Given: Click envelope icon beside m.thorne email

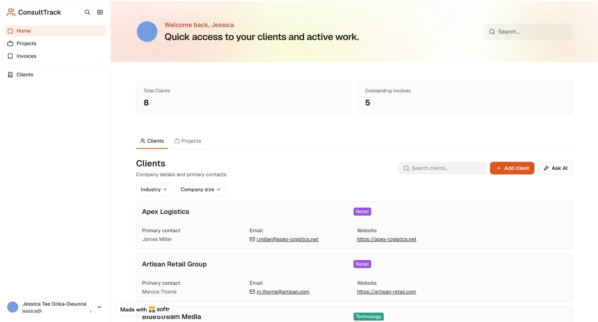Looking at the screenshot, I should point(252,292).
